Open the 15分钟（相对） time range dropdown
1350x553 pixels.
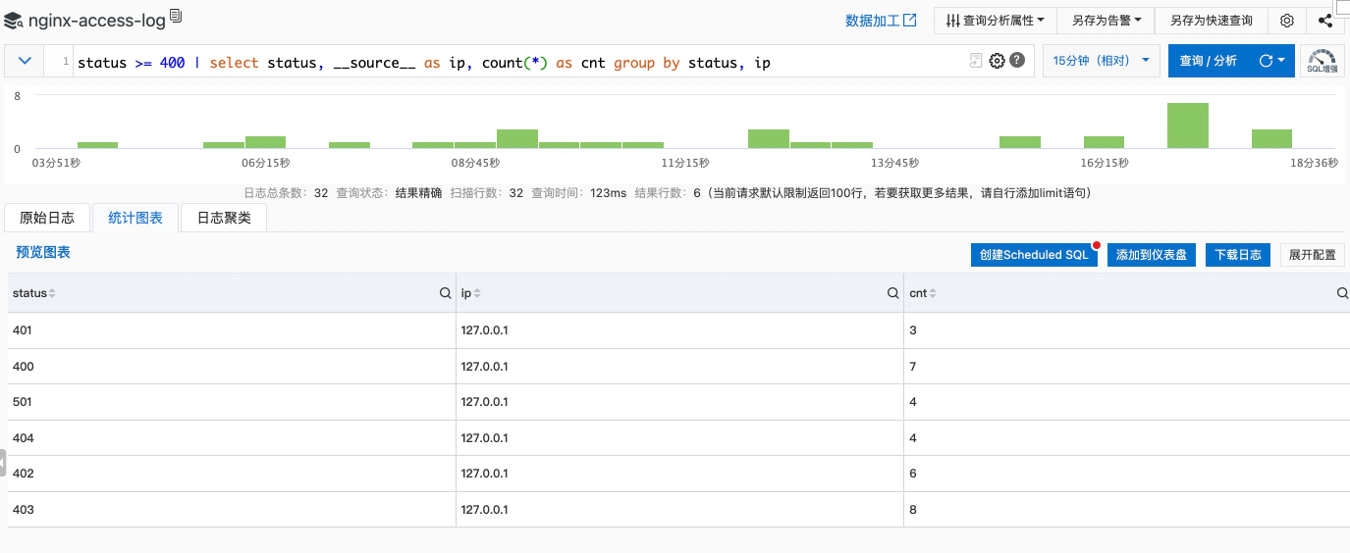click(1101, 61)
